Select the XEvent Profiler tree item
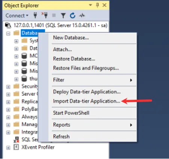The height and width of the screenshot is (159, 169). click(x=38, y=147)
